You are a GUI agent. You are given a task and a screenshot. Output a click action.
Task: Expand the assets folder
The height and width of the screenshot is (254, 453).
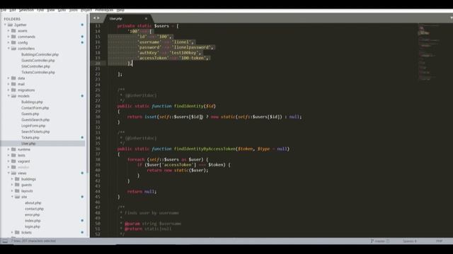click(8, 31)
